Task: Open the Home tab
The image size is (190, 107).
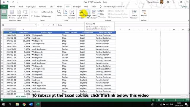Action: coord(12,7)
